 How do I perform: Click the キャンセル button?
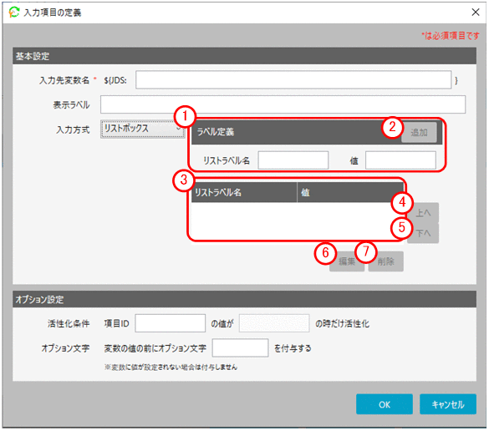448,404
